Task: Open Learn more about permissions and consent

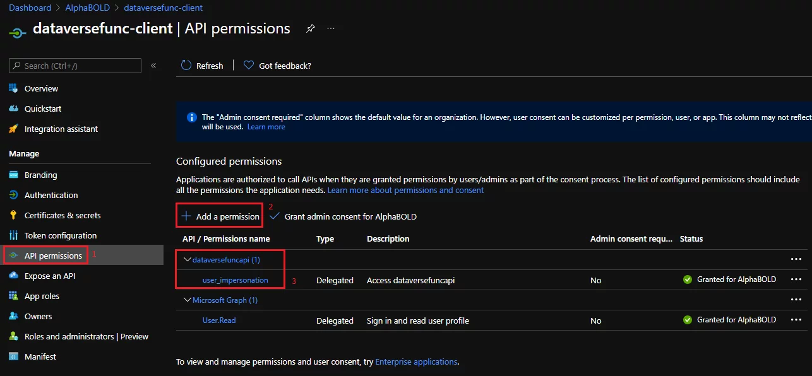Action: coord(406,190)
